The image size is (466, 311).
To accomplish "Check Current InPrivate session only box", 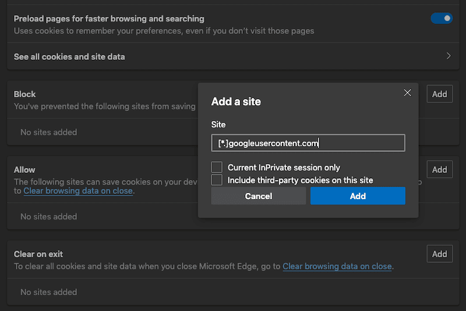I will click(x=217, y=168).
